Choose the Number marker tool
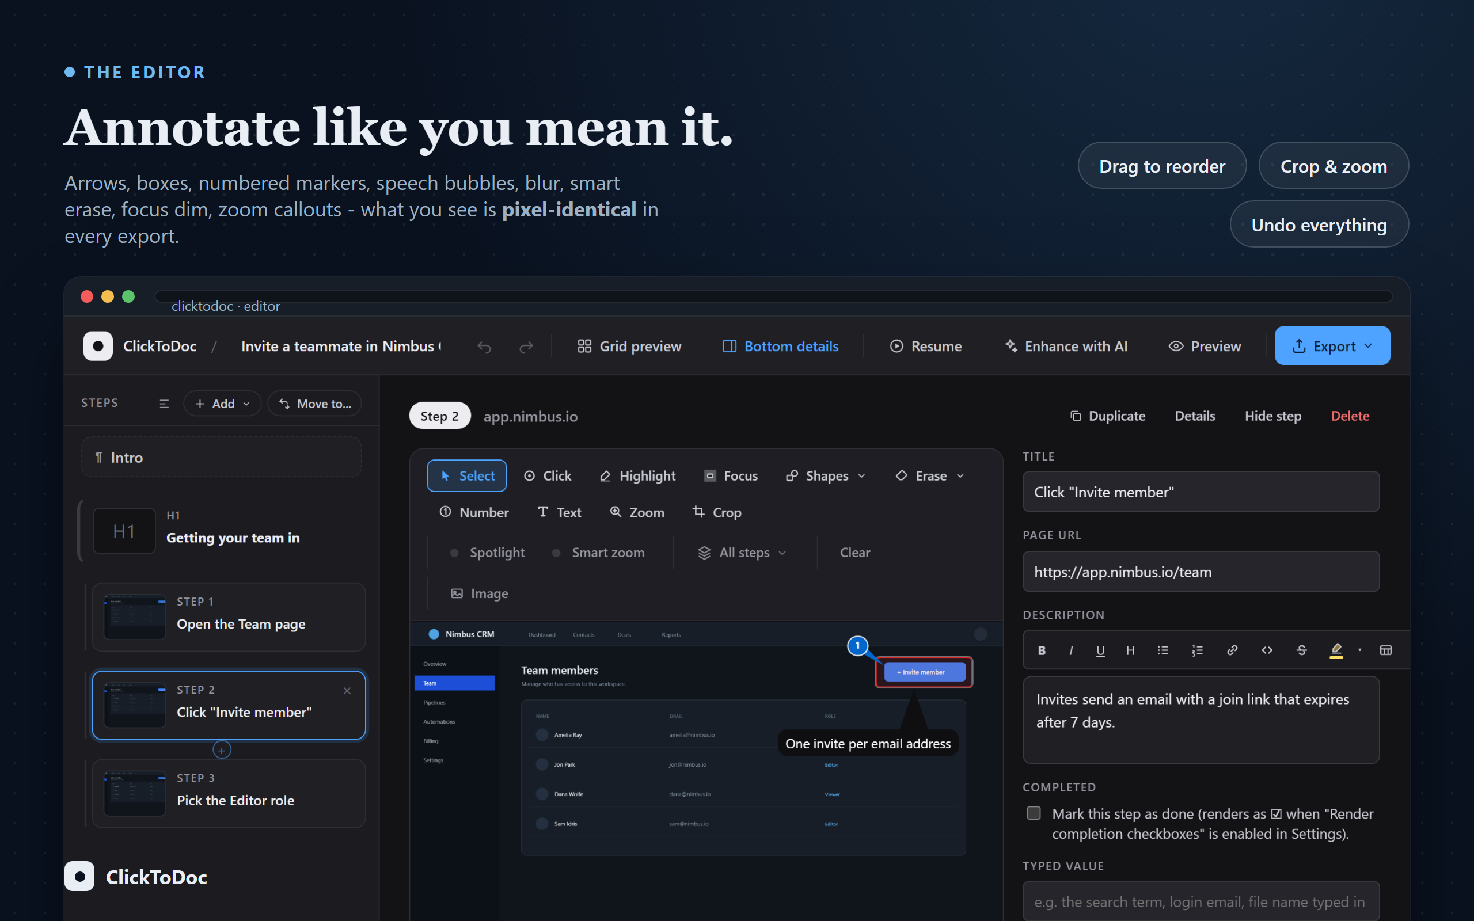 474,512
